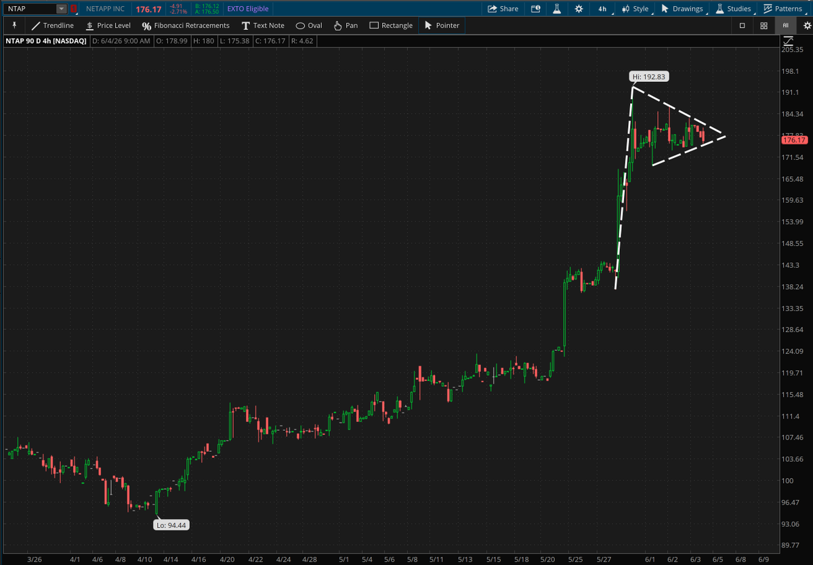The height and width of the screenshot is (565, 813).
Task: Open the Style dropdown menu
Action: click(634, 9)
